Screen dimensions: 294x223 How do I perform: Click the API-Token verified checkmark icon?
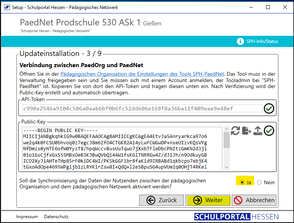[269, 109]
